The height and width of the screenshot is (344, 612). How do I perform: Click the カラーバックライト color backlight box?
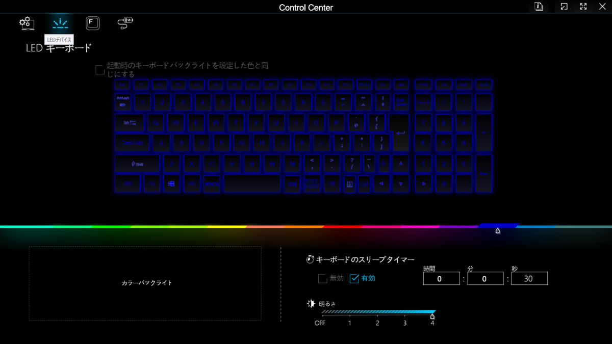(x=145, y=283)
